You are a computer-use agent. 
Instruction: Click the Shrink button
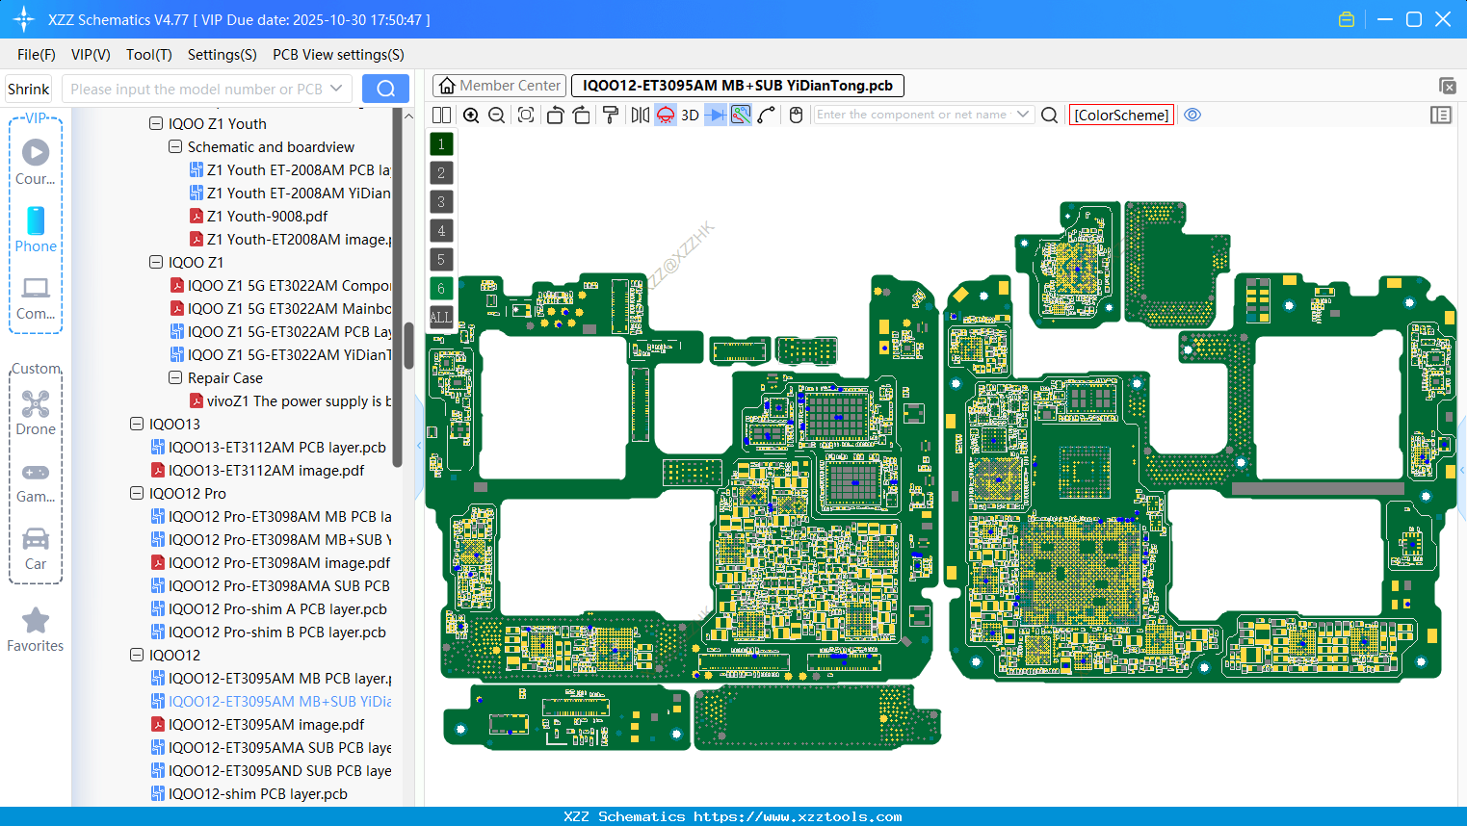tap(29, 90)
